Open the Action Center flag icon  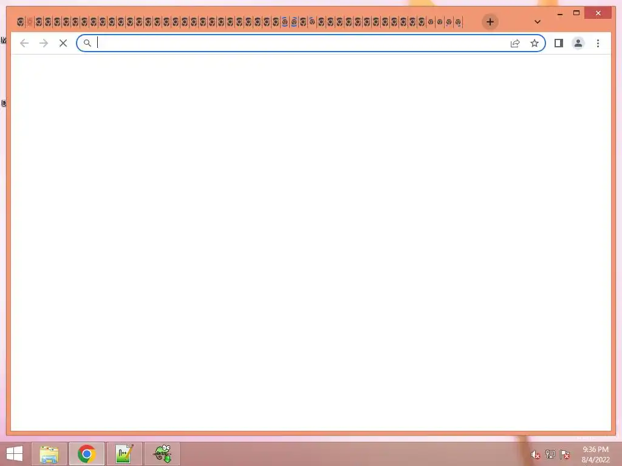tap(564, 454)
